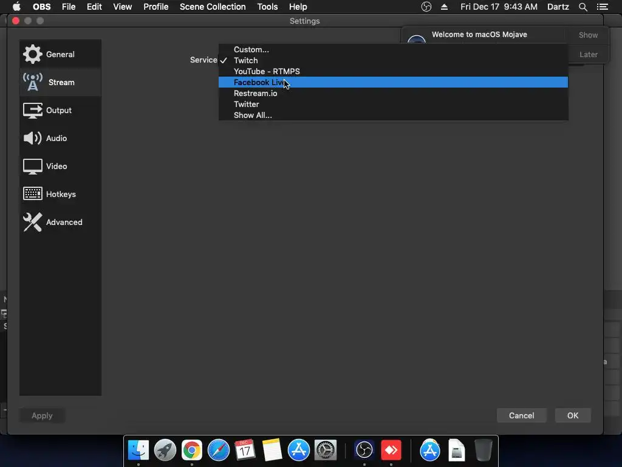The height and width of the screenshot is (467, 622).
Task: Select the Stream antenna icon
Action: point(33,82)
